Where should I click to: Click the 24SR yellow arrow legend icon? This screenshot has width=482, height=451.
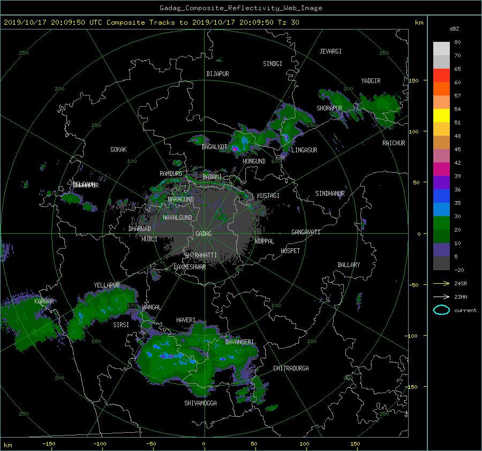[441, 284]
